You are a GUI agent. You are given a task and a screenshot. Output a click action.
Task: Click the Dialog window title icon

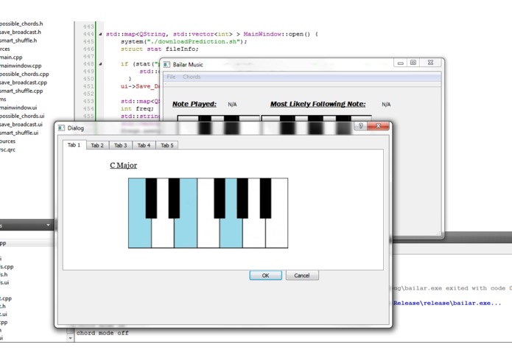click(x=61, y=128)
